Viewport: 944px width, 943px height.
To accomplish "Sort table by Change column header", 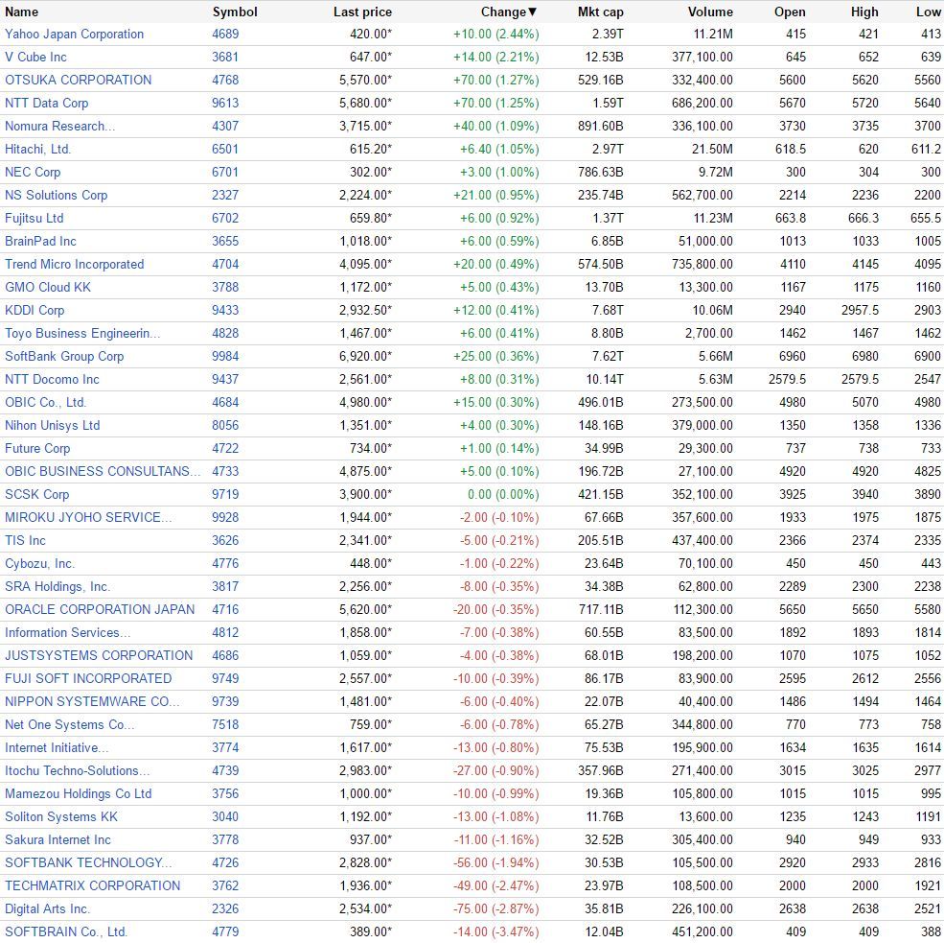I will coord(509,12).
